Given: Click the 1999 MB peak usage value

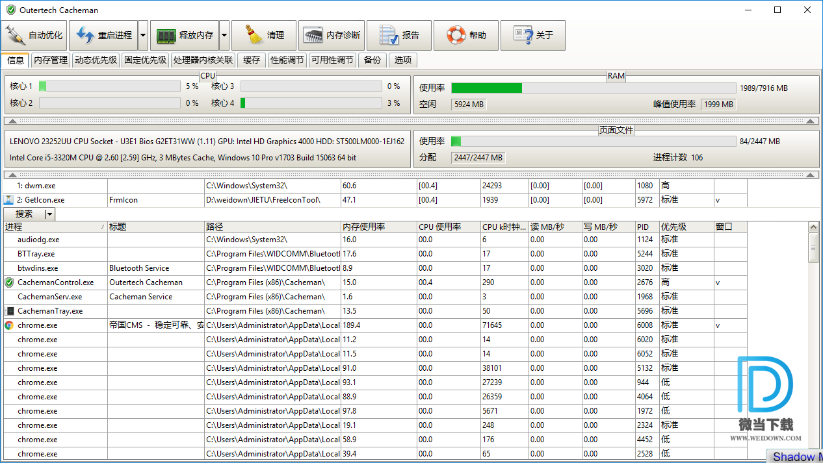Looking at the screenshot, I should tap(718, 104).
